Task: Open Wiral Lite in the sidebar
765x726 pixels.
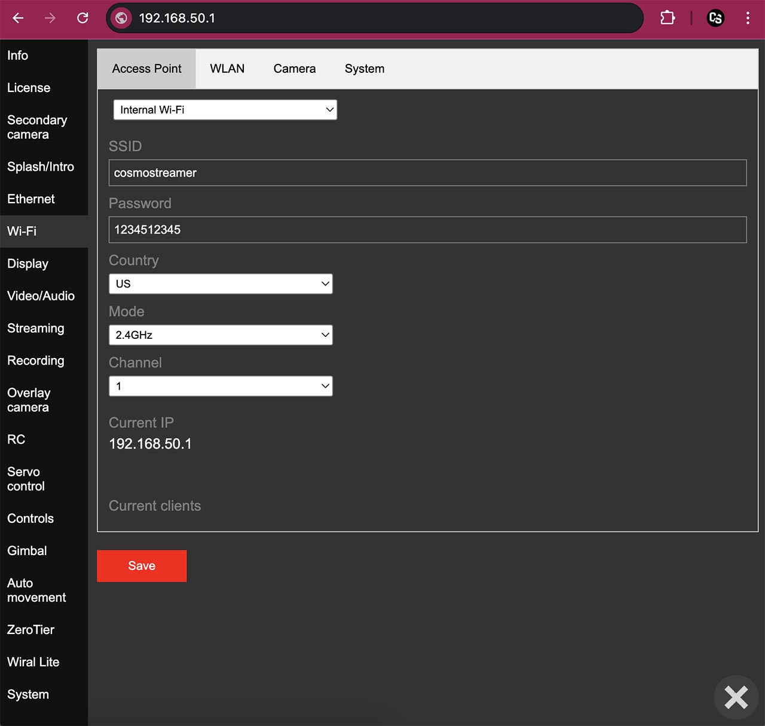Action: [x=44, y=661]
